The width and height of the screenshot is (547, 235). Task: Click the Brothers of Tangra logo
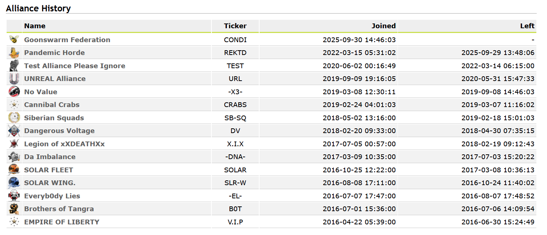tap(14, 209)
